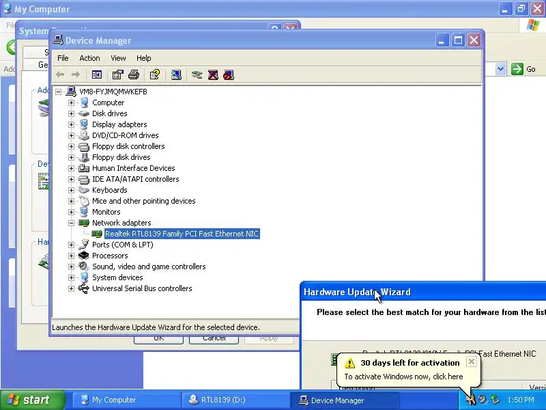
Task: Expand the Processors category
Action: [x=72, y=256]
